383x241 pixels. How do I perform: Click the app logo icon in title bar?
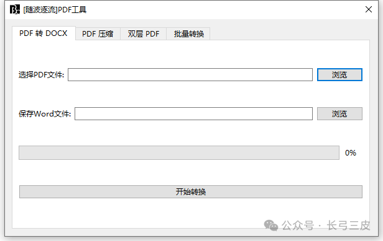point(15,9)
